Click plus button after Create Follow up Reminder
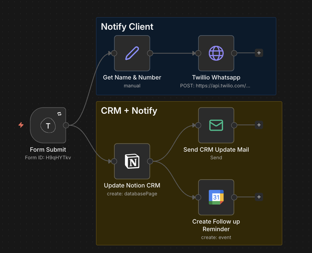312x253 pixels. pos(259,197)
